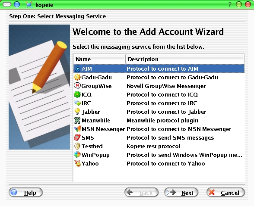This screenshot has height=206, width=254.
Task: Click the red SMS phone icon
Action: click(x=77, y=137)
